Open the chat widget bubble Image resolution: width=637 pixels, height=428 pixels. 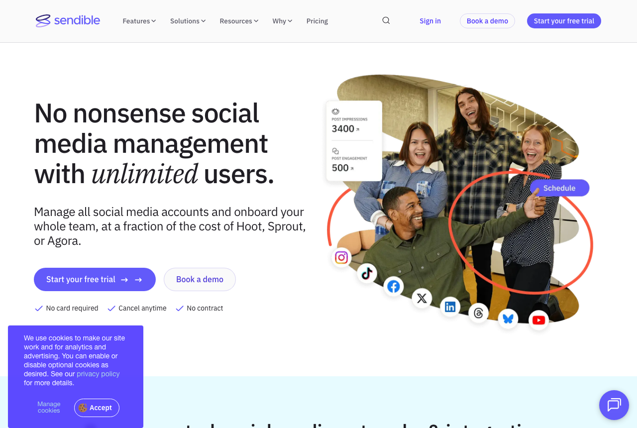[614, 405]
